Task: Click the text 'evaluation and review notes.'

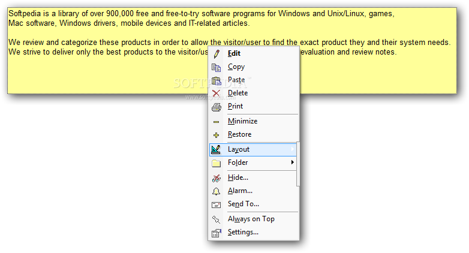Action: click(348, 52)
